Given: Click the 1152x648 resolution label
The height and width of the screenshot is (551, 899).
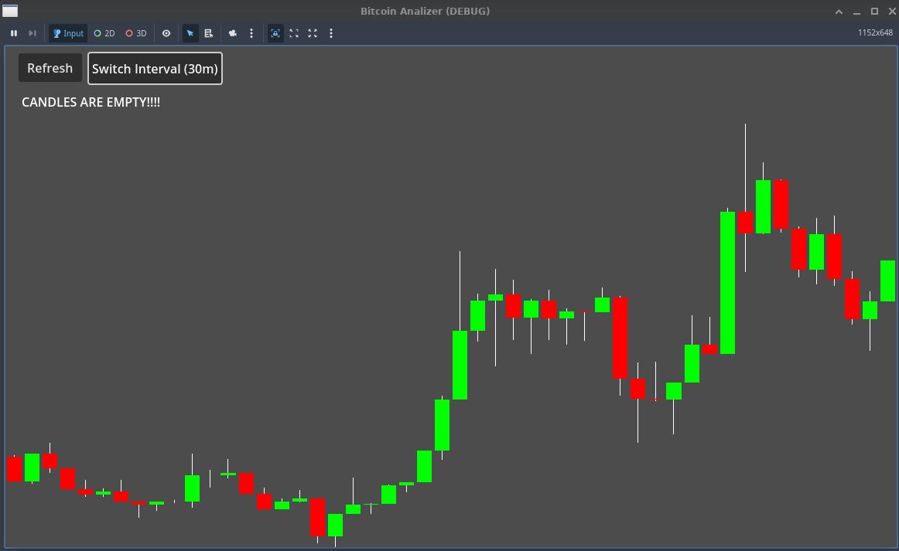Looking at the screenshot, I should pyautogui.click(x=875, y=32).
